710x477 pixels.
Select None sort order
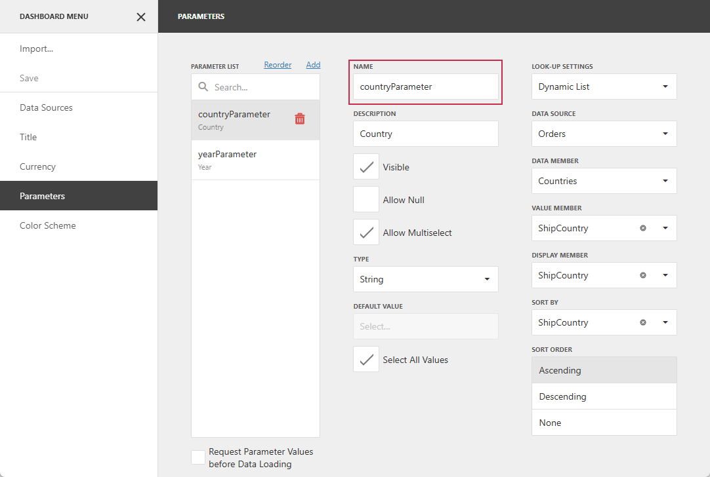click(604, 423)
